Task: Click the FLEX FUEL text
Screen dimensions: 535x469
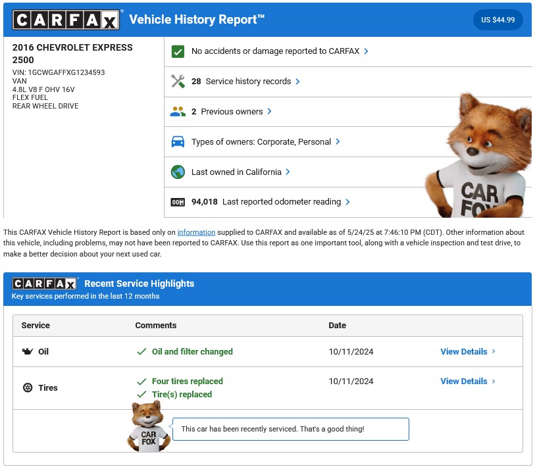Action: [30, 97]
